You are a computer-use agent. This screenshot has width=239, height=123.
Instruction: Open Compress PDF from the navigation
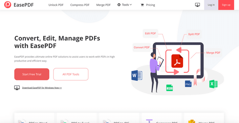[80, 5]
